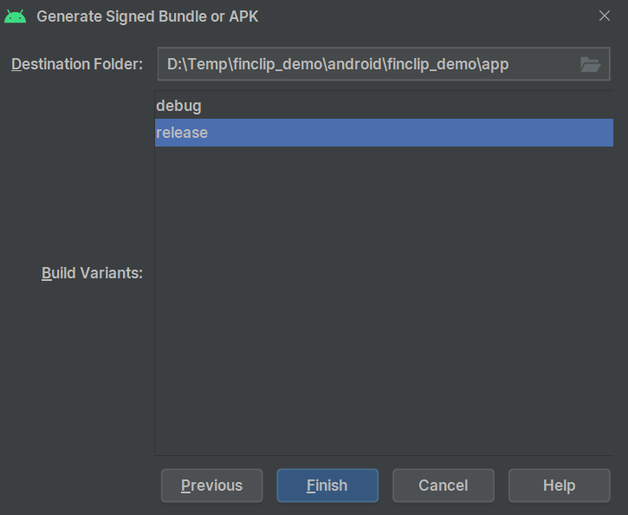Click empty space in Build Variants list
The image size is (628, 515).
click(x=384, y=303)
